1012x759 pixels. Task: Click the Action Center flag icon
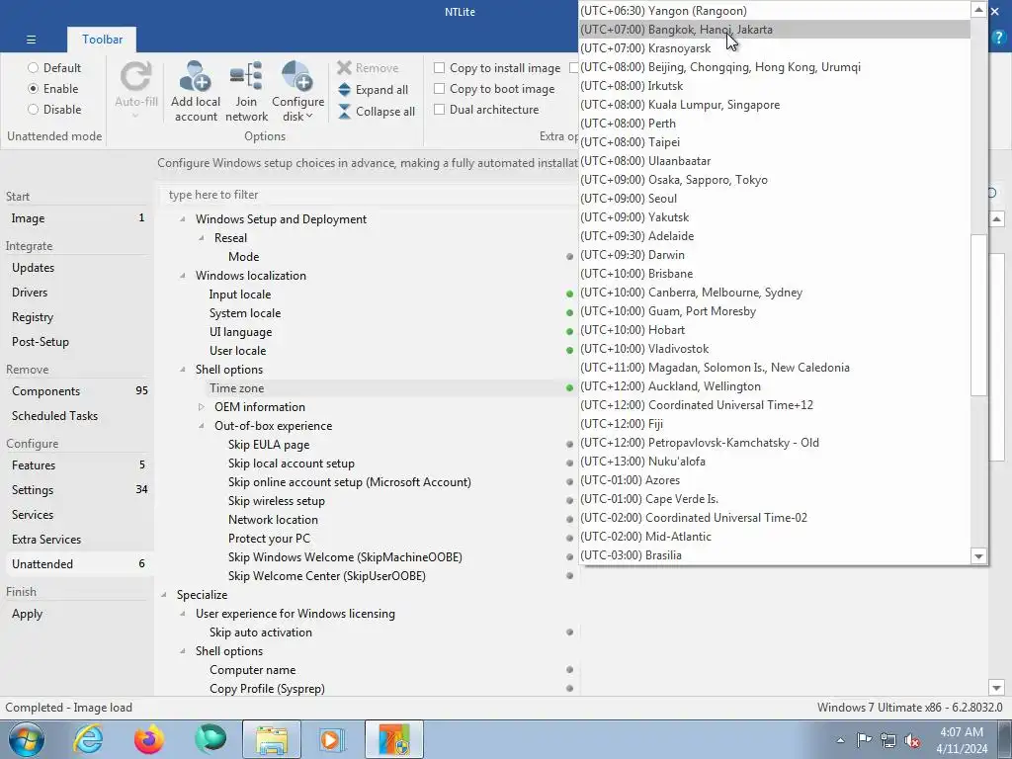864,739
